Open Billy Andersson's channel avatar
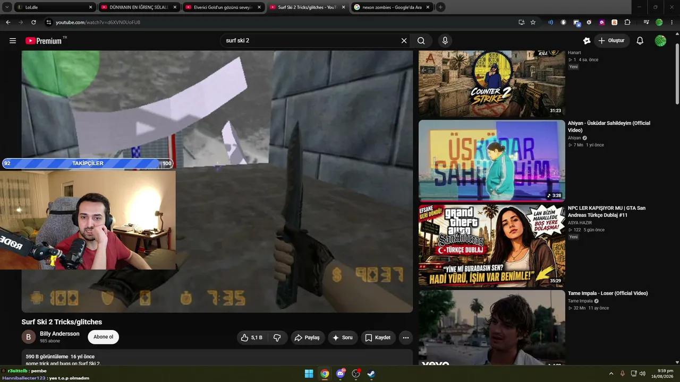This screenshot has width=680, height=382. coord(29,337)
